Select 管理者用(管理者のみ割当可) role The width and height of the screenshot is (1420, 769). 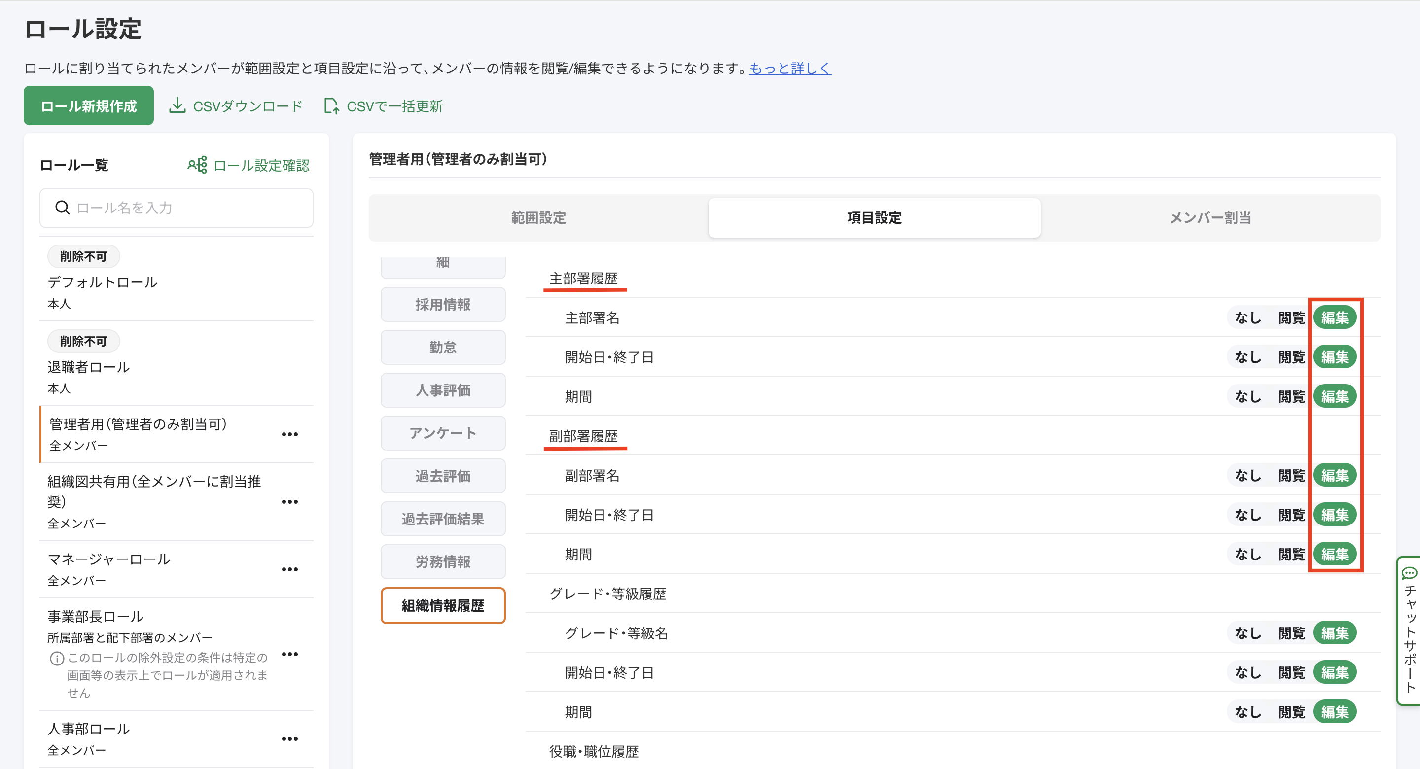point(177,434)
